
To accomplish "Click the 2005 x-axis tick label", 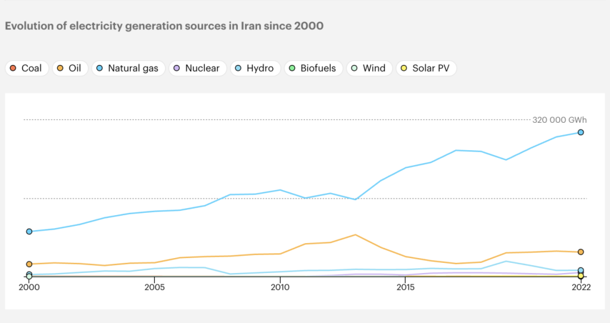I will pyautogui.click(x=154, y=287).
